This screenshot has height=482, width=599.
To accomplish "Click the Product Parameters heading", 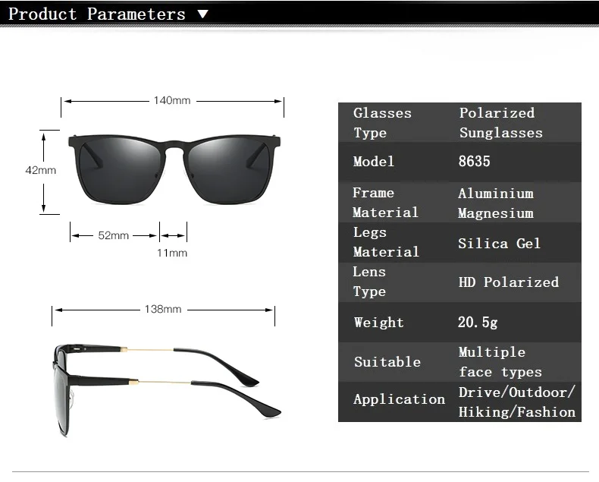I will click(96, 14).
